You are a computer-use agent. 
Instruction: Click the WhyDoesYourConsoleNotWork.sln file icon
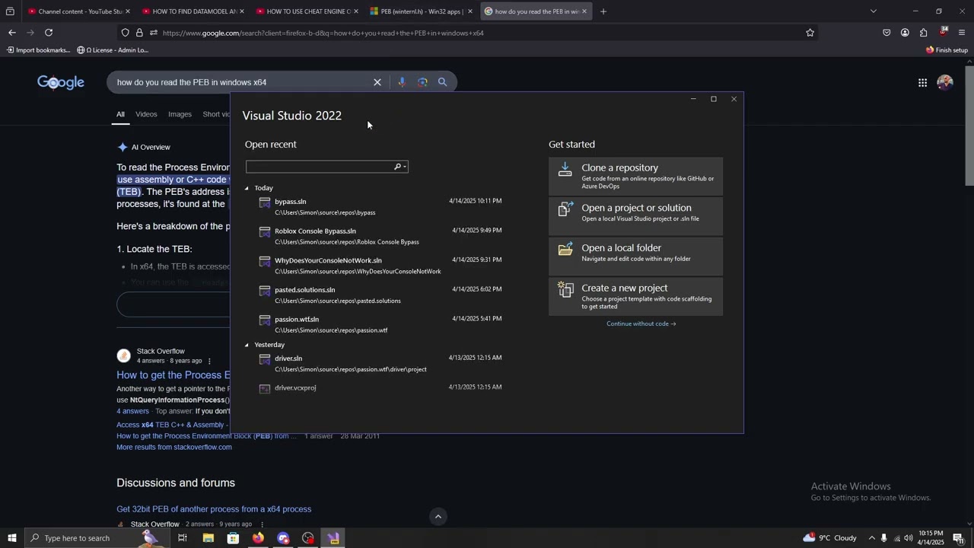point(265,262)
